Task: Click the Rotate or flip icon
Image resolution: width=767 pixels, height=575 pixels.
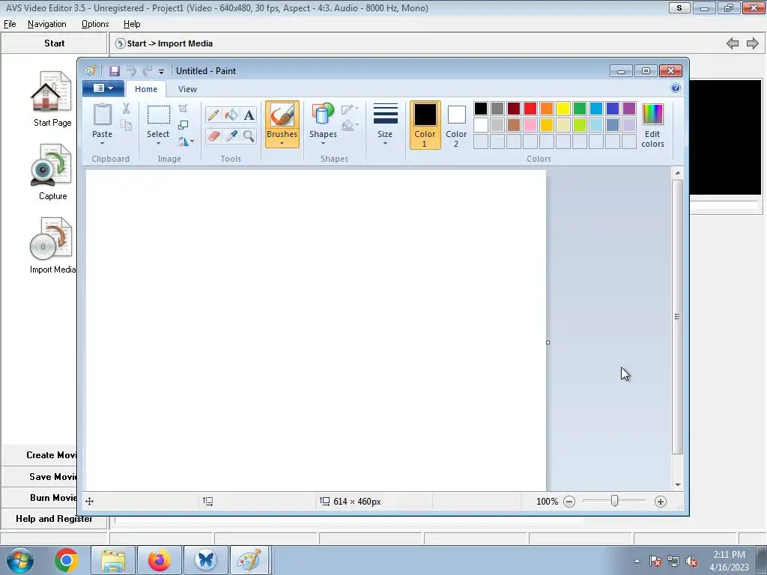Action: click(183, 142)
